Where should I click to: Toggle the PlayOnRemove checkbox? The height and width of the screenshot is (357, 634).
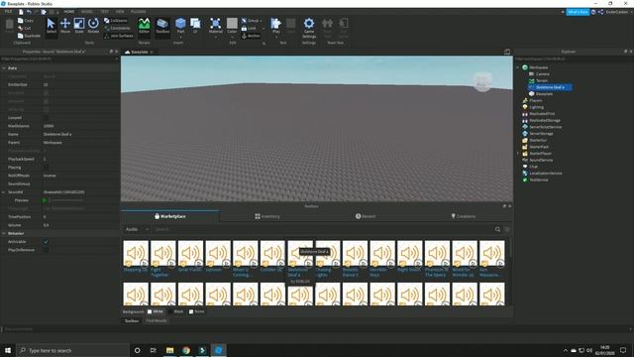(x=46, y=250)
